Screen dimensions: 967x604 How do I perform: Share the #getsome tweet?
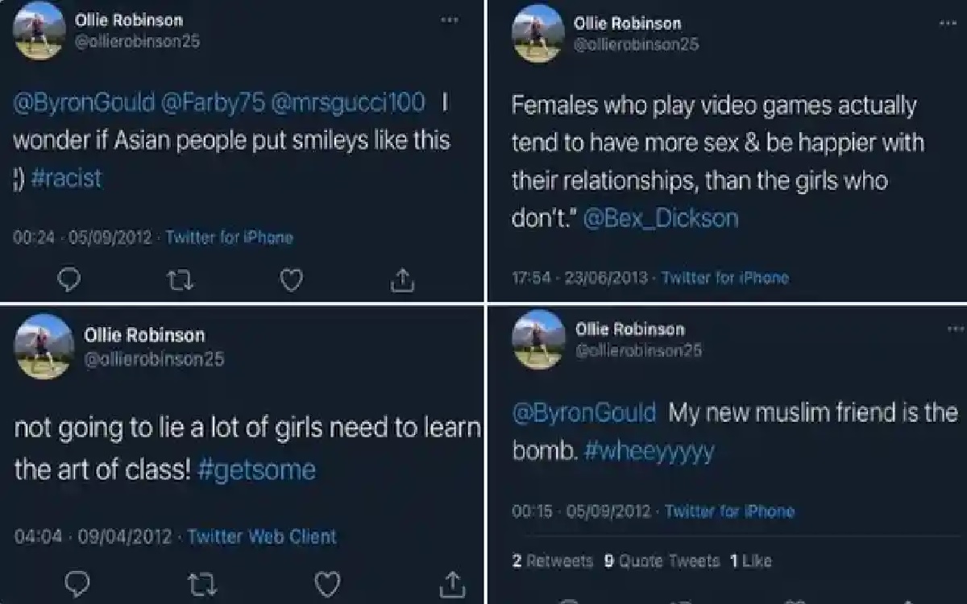coord(453,583)
